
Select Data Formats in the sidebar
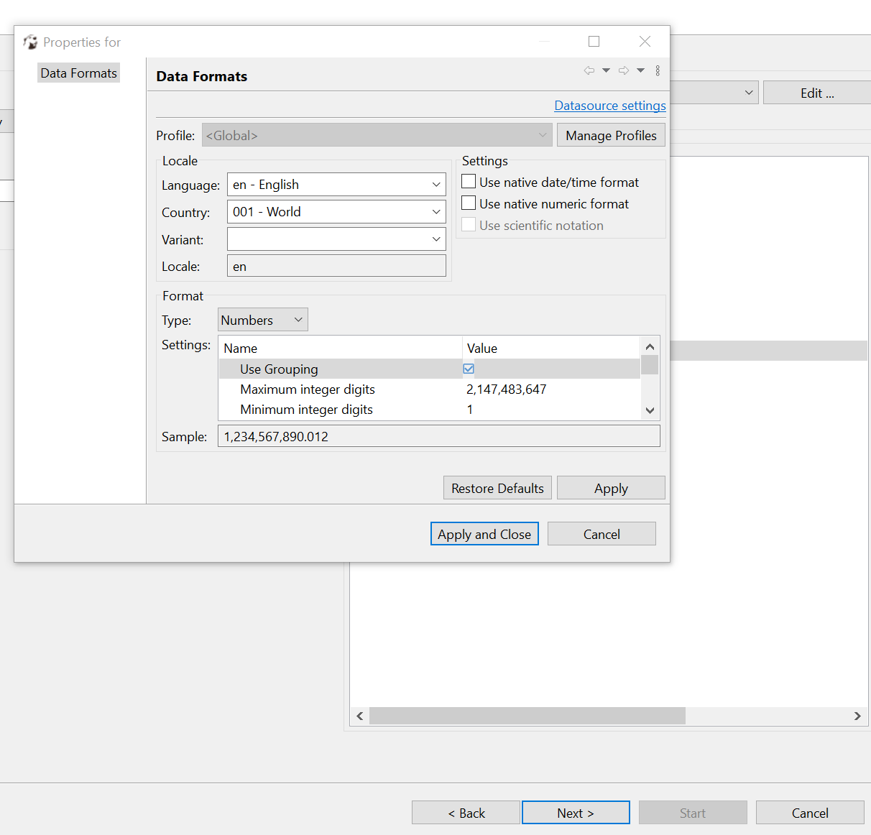coord(78,73)
